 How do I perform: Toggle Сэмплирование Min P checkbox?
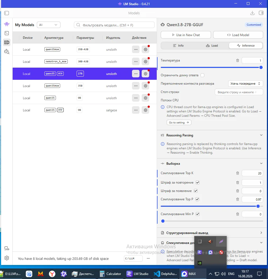[198, 214]
